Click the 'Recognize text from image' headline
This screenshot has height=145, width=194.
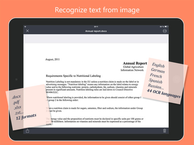click(x=97, y=10)
